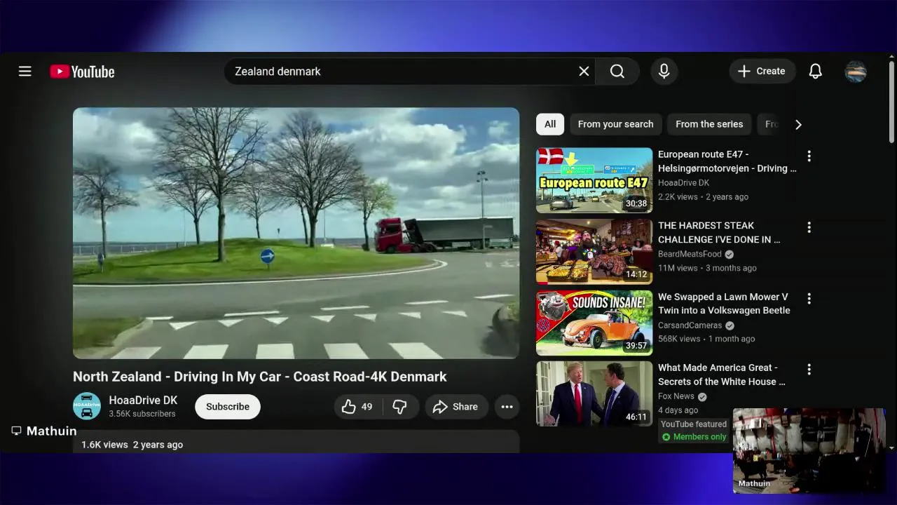Click the Mathuin webcam overlay
Screen dimensions: 897x505
point(809,451)
